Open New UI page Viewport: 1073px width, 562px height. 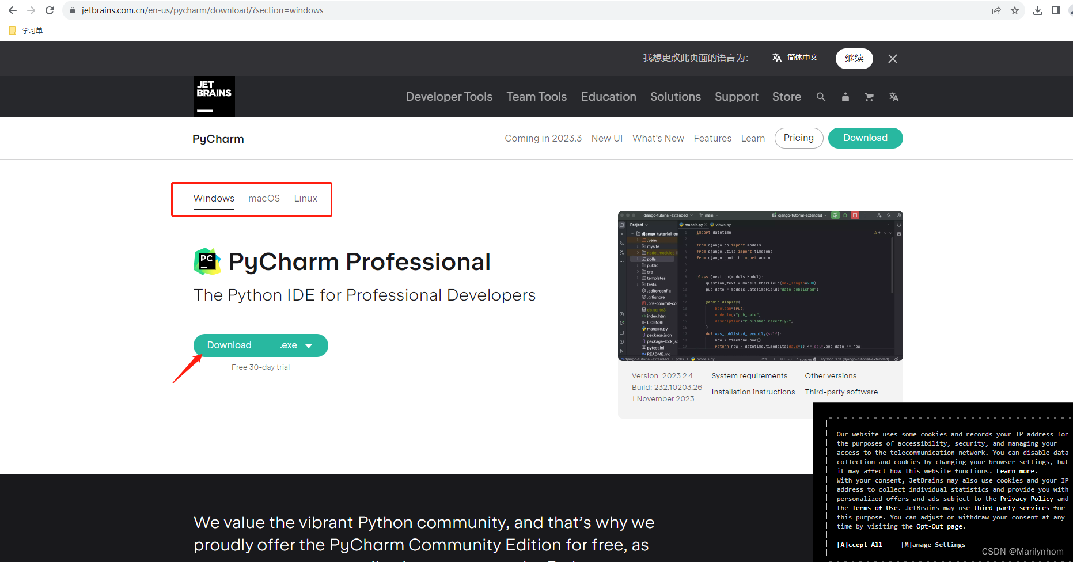(607, 138)
